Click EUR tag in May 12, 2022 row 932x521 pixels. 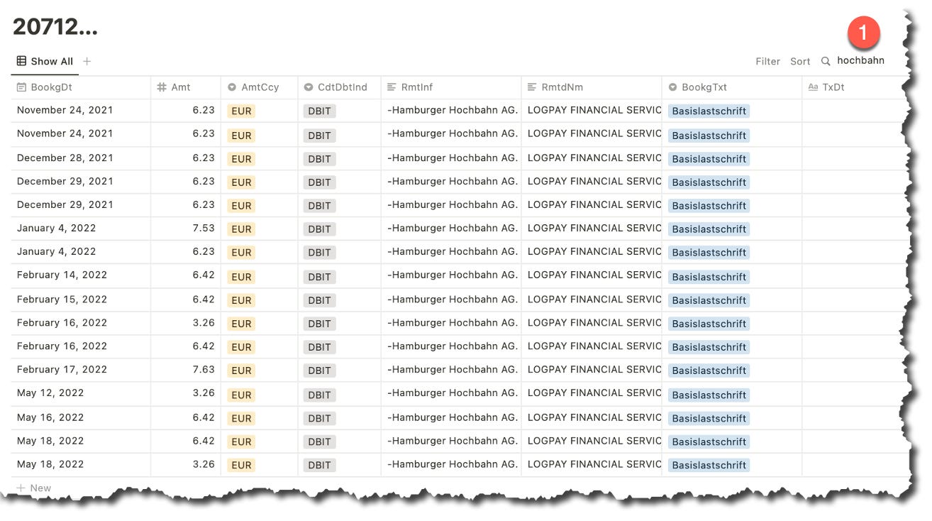click(x=241, y=395)
